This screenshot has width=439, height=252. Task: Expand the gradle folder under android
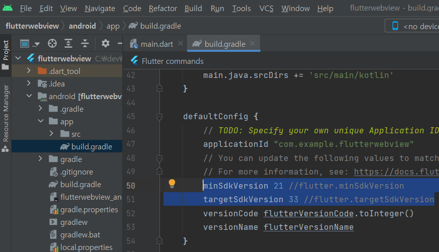point(40,159)
